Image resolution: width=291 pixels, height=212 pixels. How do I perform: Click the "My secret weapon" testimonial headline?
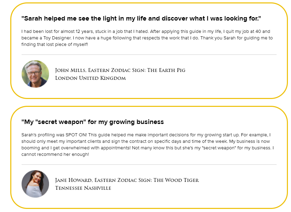93,122
